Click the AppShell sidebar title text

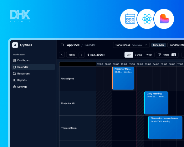coord(26,45)
